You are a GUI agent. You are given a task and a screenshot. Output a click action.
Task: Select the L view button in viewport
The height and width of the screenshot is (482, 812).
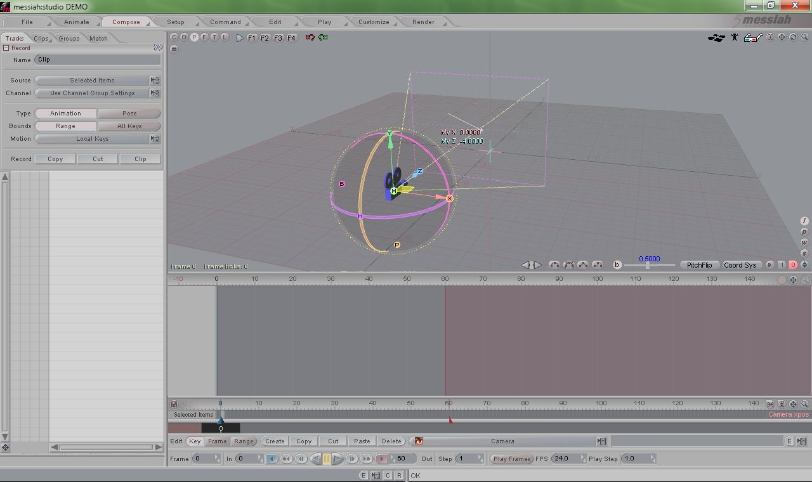click(x=225, y=37)
